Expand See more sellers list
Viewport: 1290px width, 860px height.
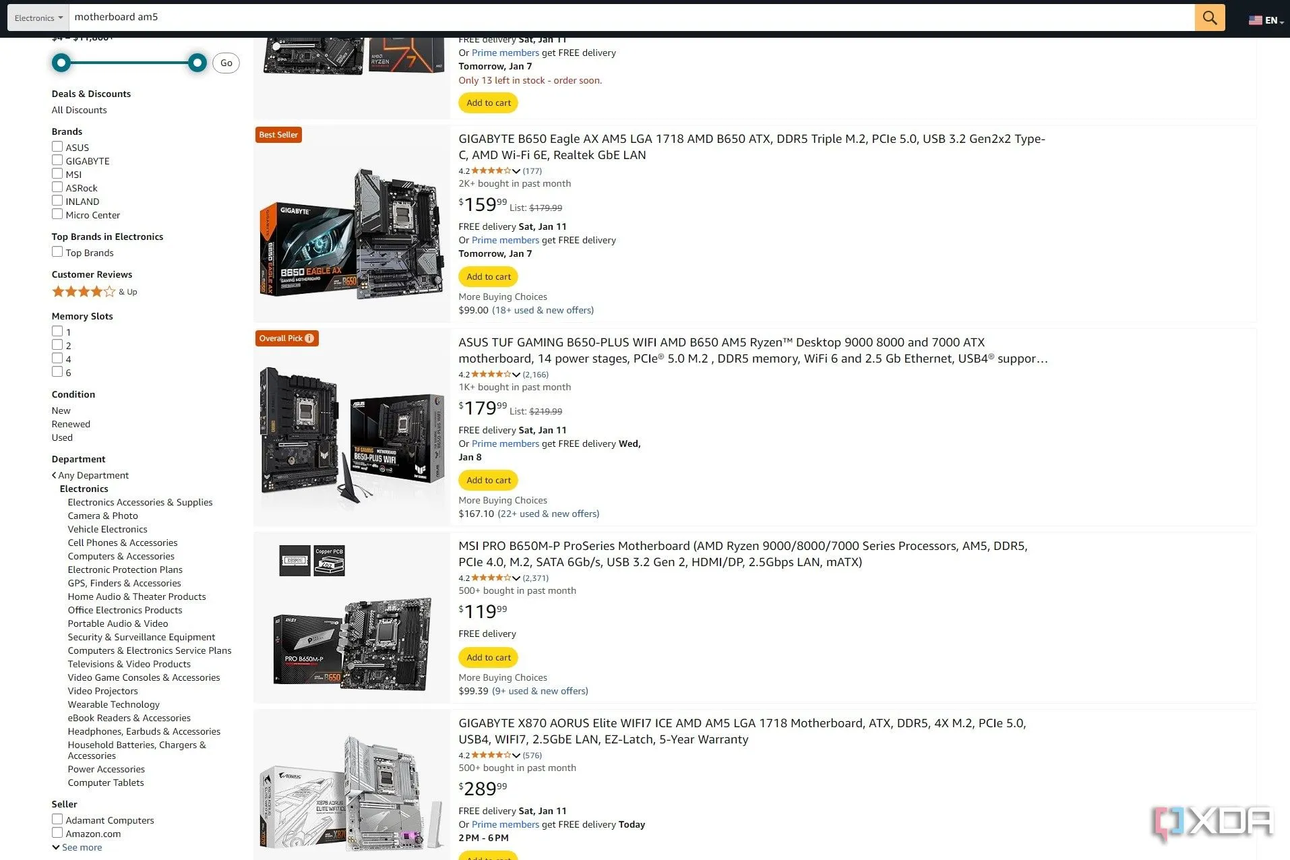(x=77, y=847)
